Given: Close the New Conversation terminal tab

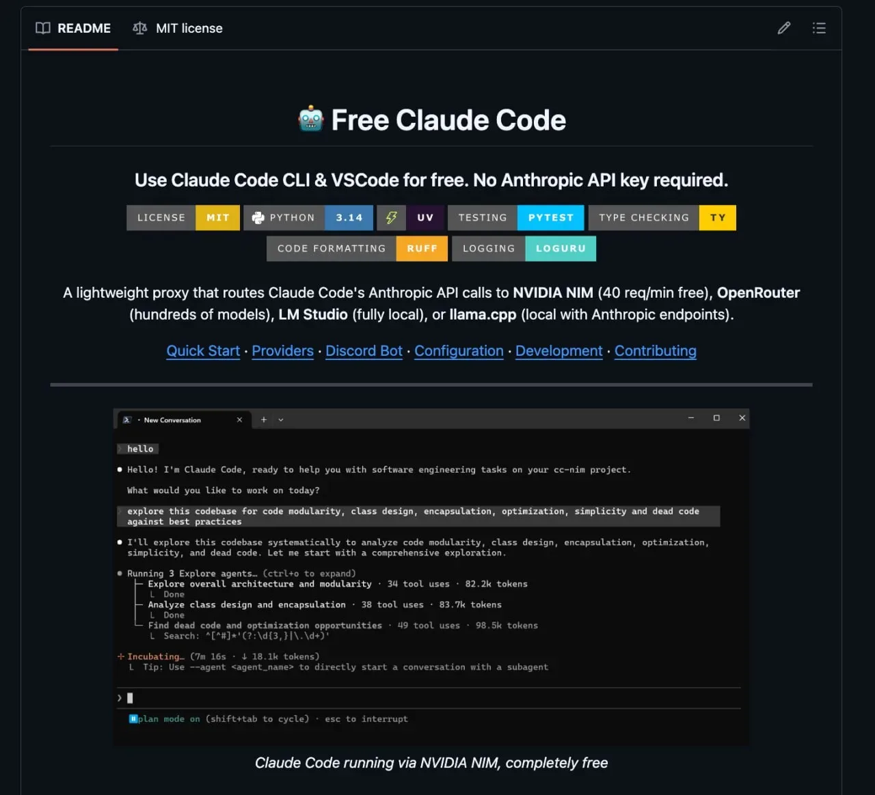Looking at the screenshot, I should [x=239, y=419].
